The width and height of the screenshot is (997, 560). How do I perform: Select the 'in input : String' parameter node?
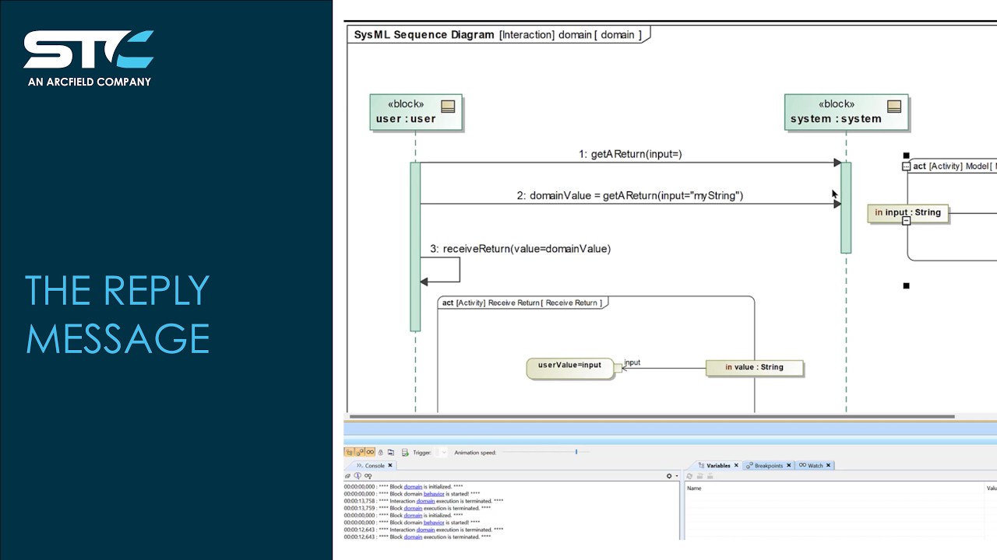[x=908, y=212]
